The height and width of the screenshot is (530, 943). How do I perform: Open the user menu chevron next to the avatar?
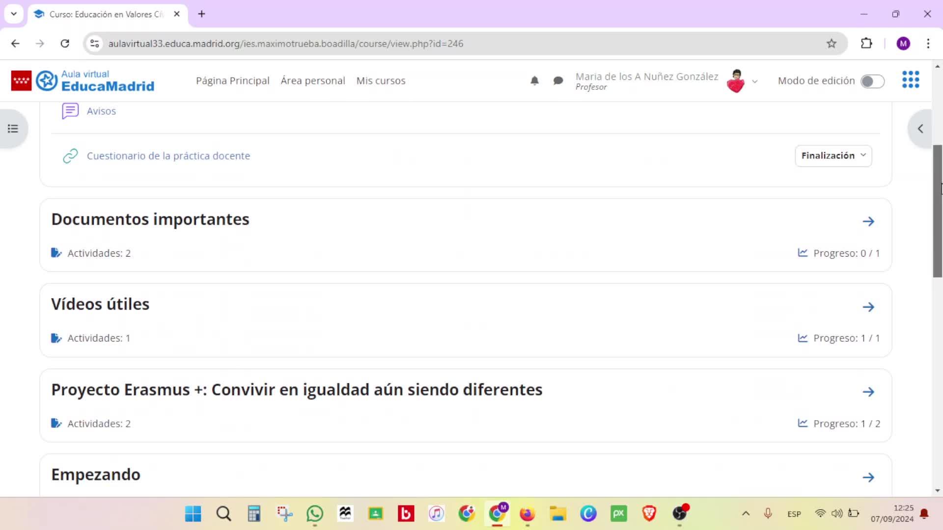coord(755,81)
